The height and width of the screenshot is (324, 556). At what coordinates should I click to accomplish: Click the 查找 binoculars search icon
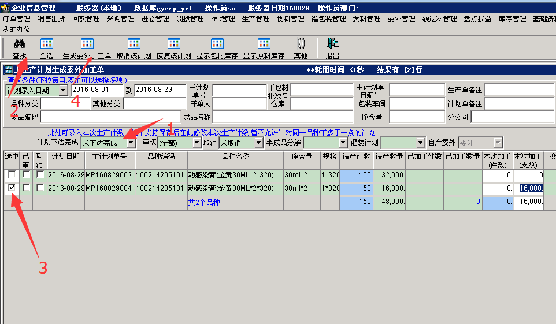click(20, 44)
